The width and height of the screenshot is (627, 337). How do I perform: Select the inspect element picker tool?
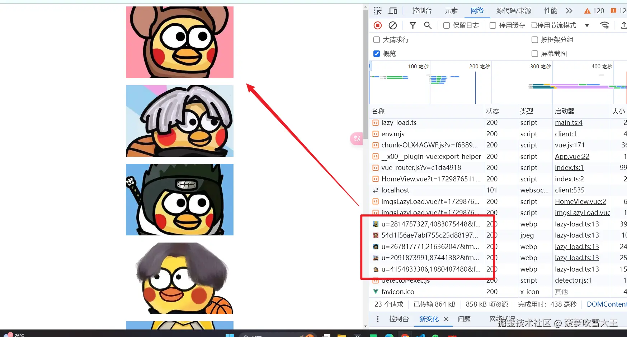378,11
